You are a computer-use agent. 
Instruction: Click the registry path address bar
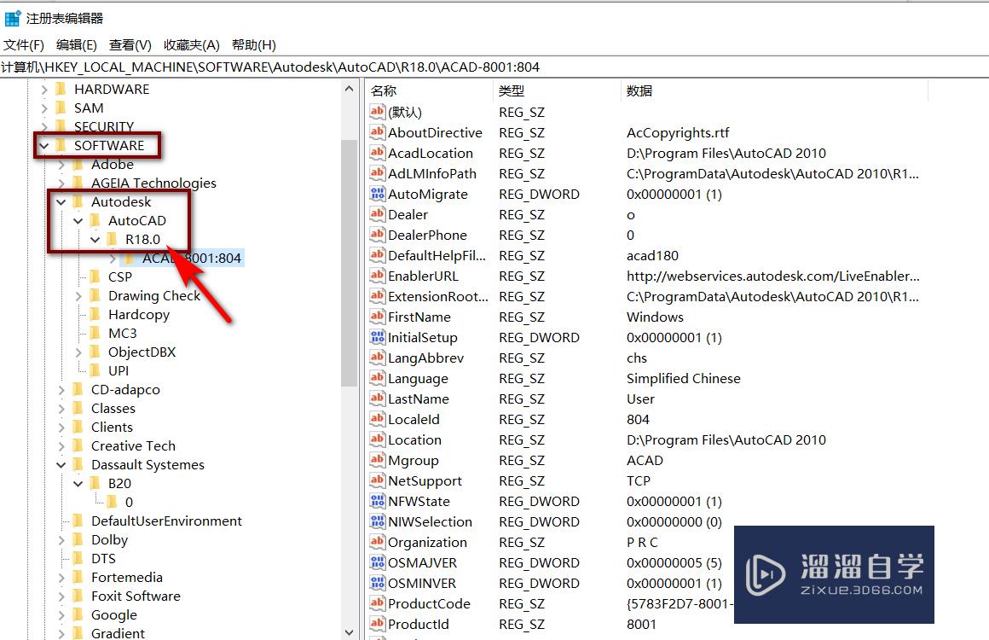341,67
